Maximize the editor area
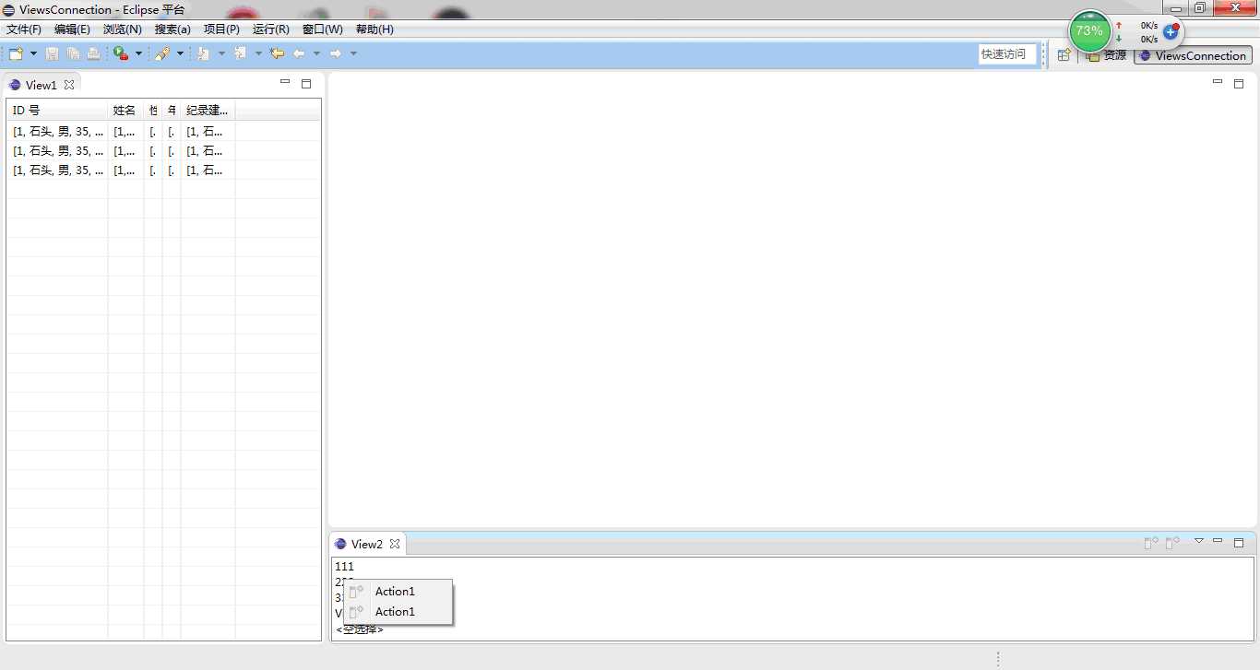 click(1239, 83)
